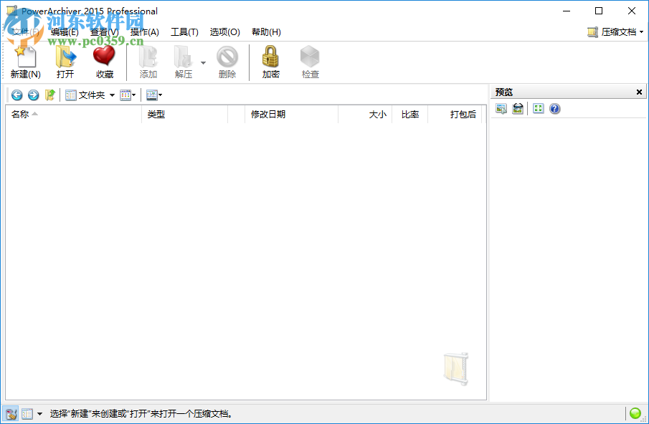Viewport: 649px width, 424px height.
Task: Open the 工具(T) menu
Action: tap(184, 32)
